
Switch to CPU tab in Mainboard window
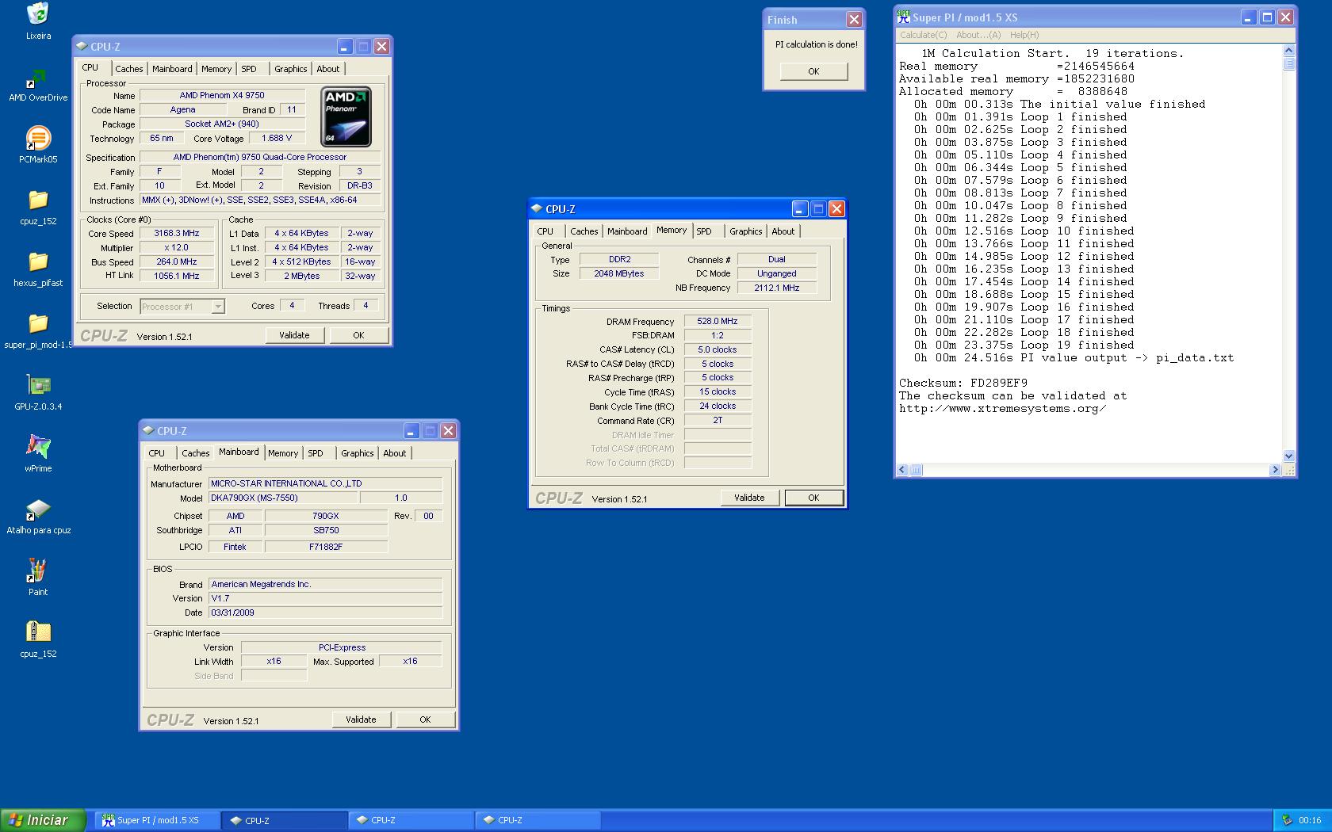click(x=157, y=453)
